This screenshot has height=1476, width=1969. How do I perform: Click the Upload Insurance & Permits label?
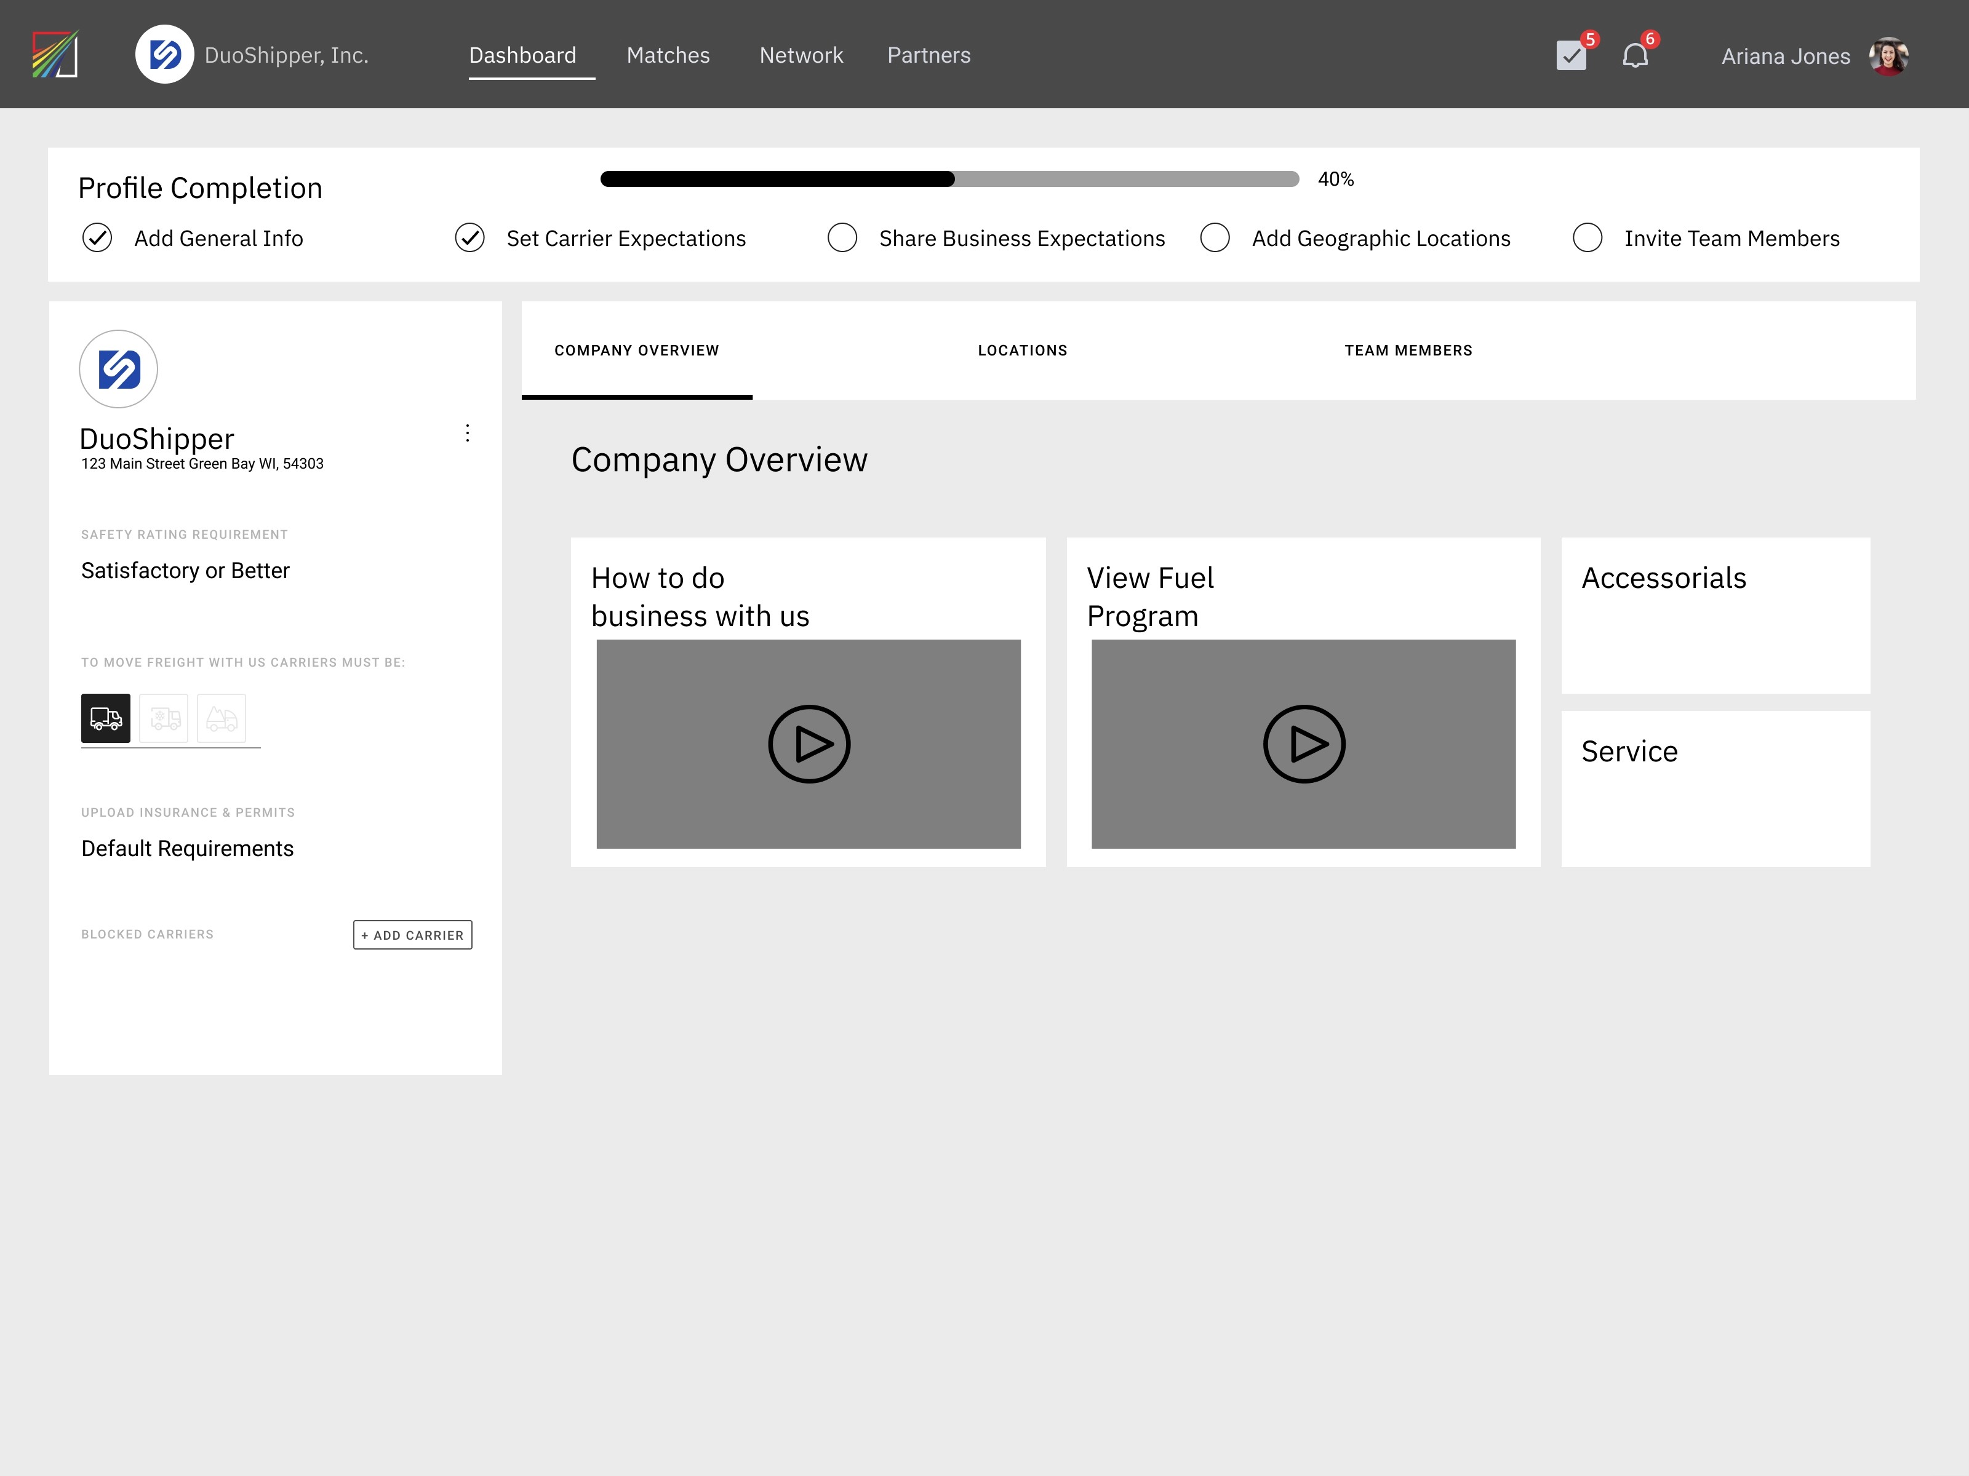188,813
